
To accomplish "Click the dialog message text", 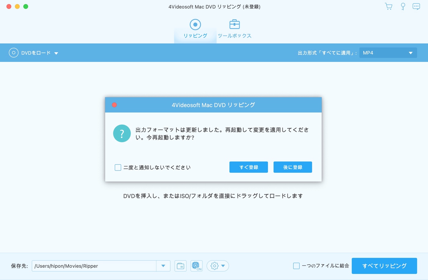I will coord(222,134).
